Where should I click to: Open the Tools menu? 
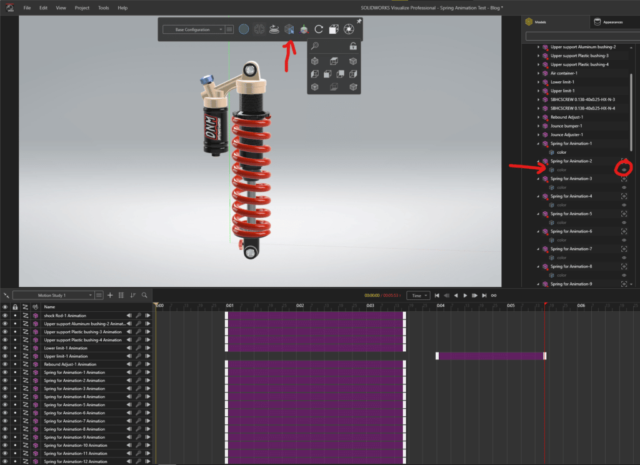(x=103, y=7)
